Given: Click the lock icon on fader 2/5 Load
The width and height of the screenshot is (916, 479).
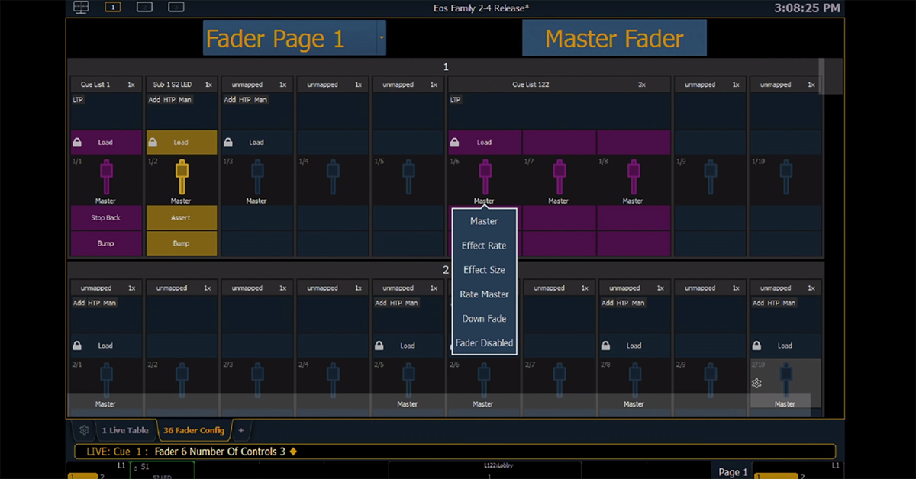Looking at the screenshot, I should [379, 346].
